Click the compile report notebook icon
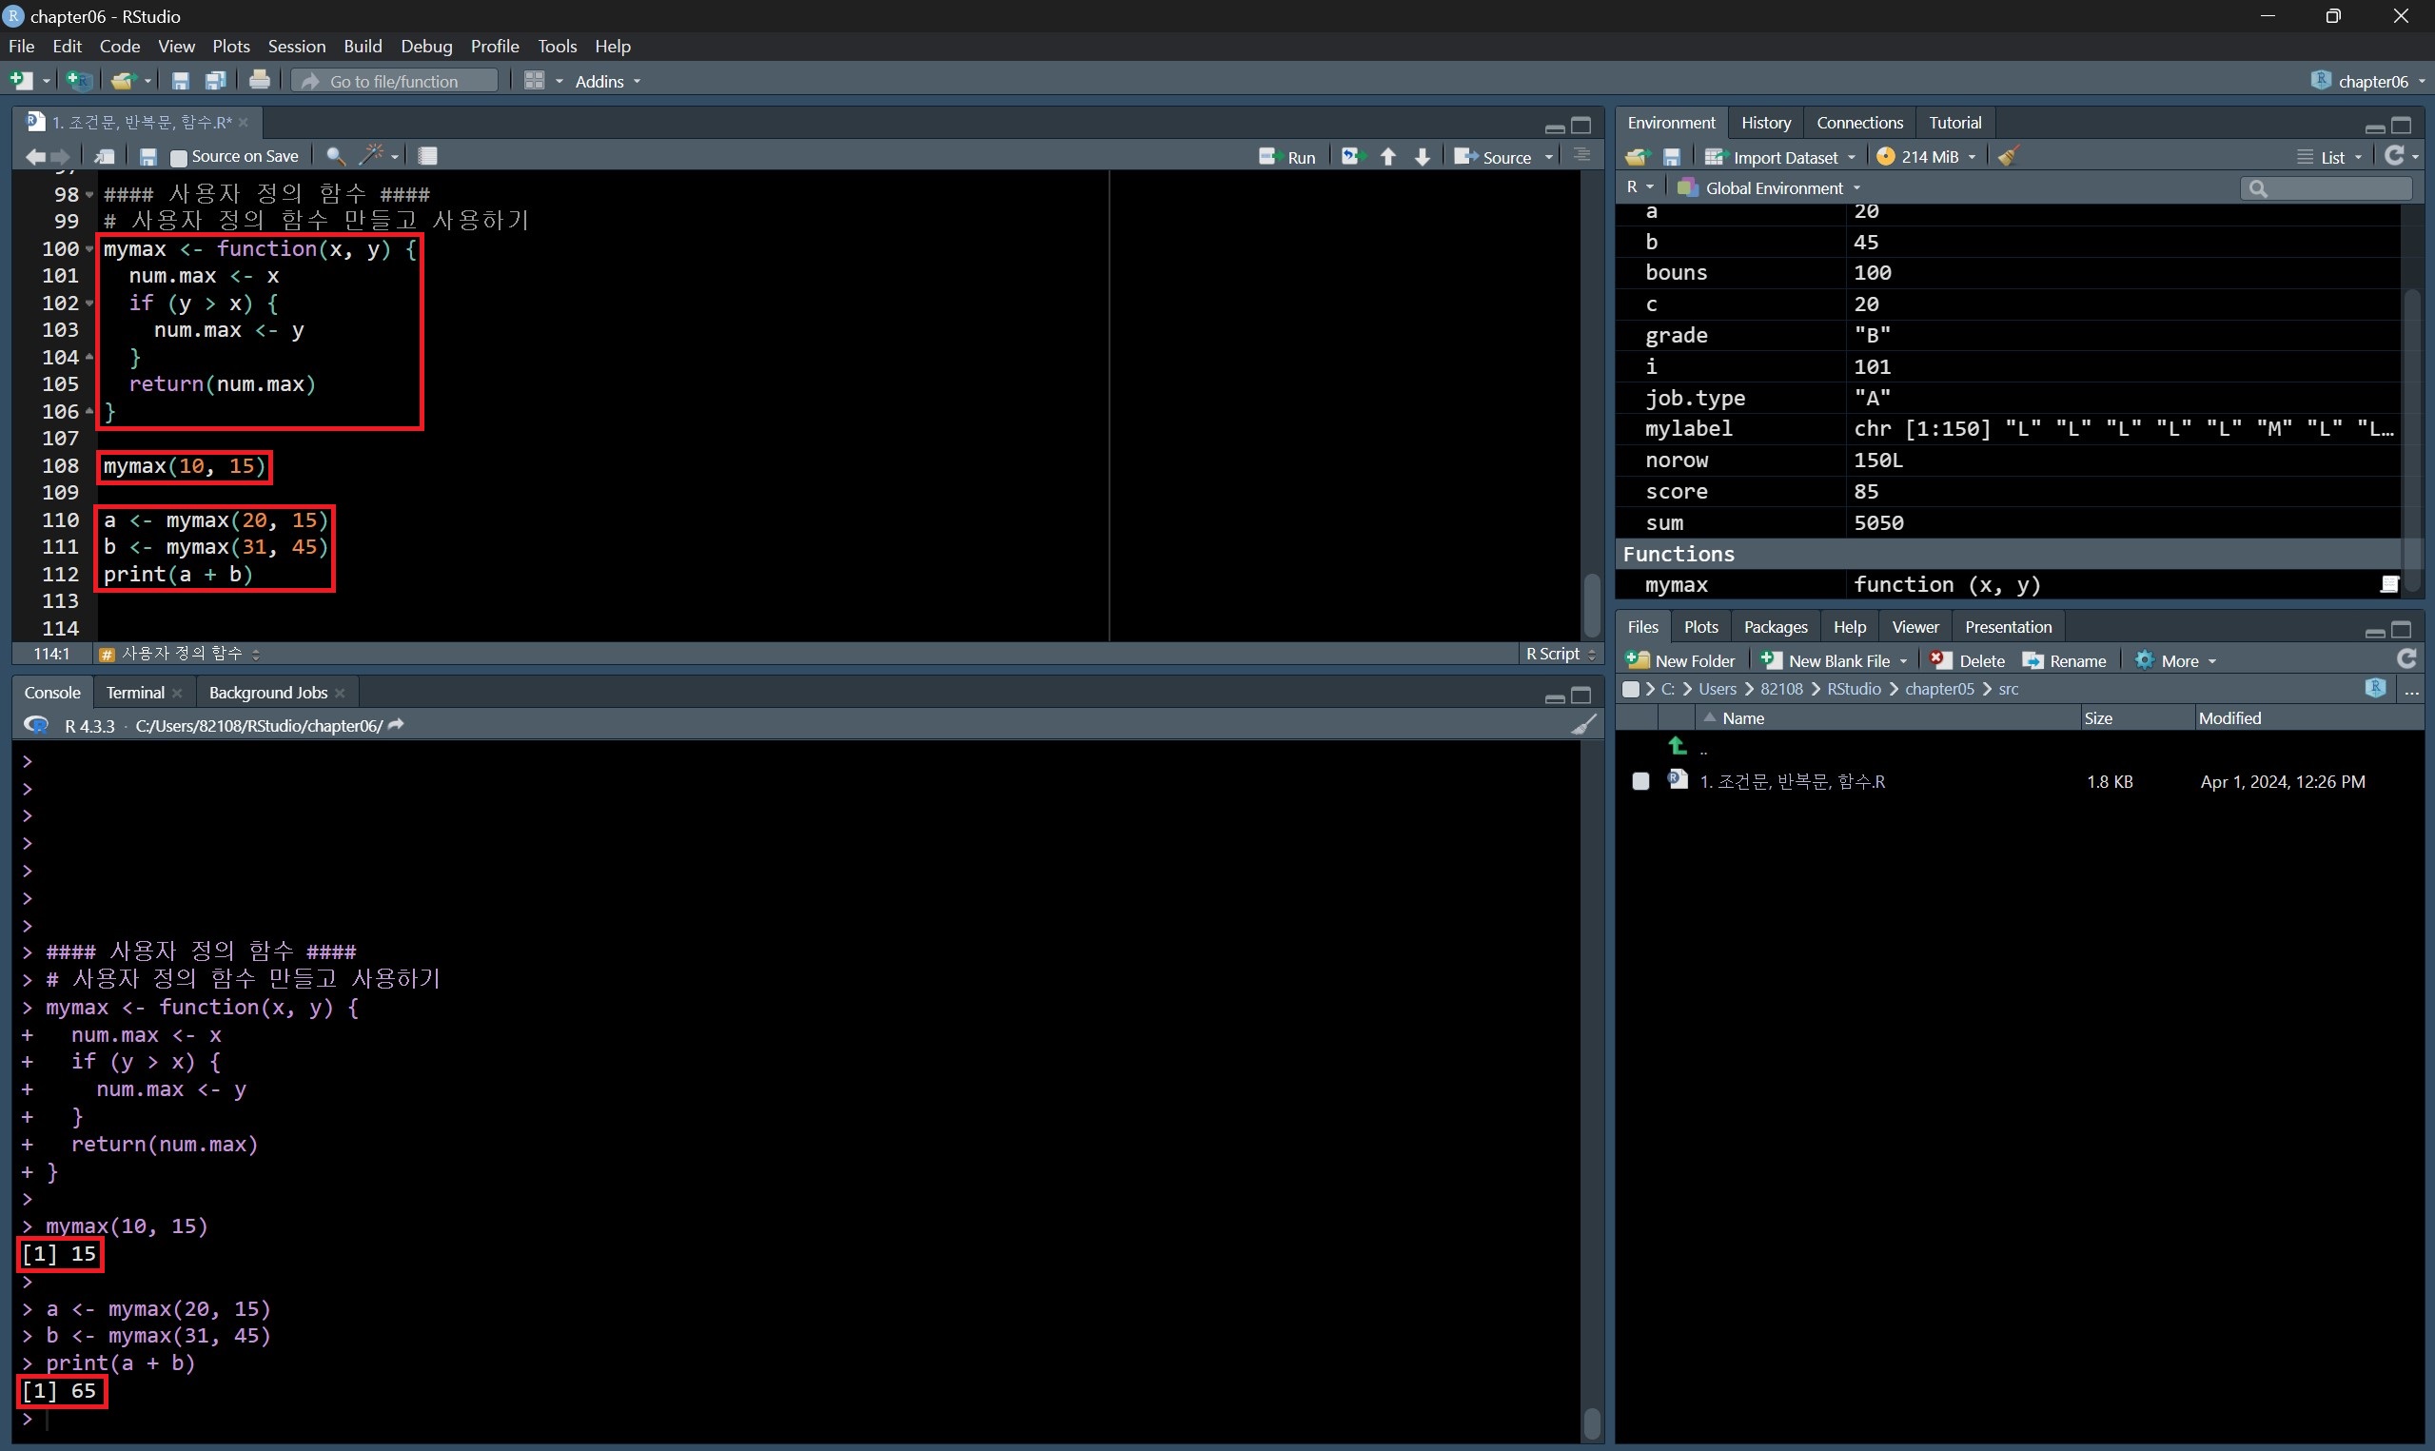Screen dimensions: 2435x1451 [x=427, y=156]
